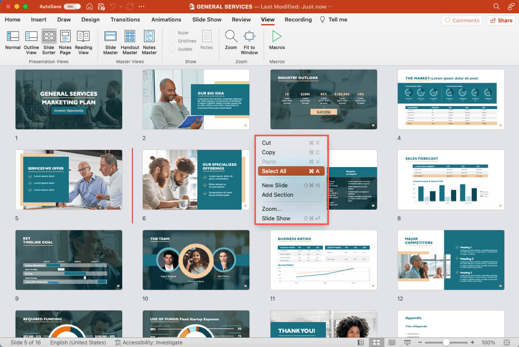Open the Draw tab
519x347 pixels.
[64, 20]
